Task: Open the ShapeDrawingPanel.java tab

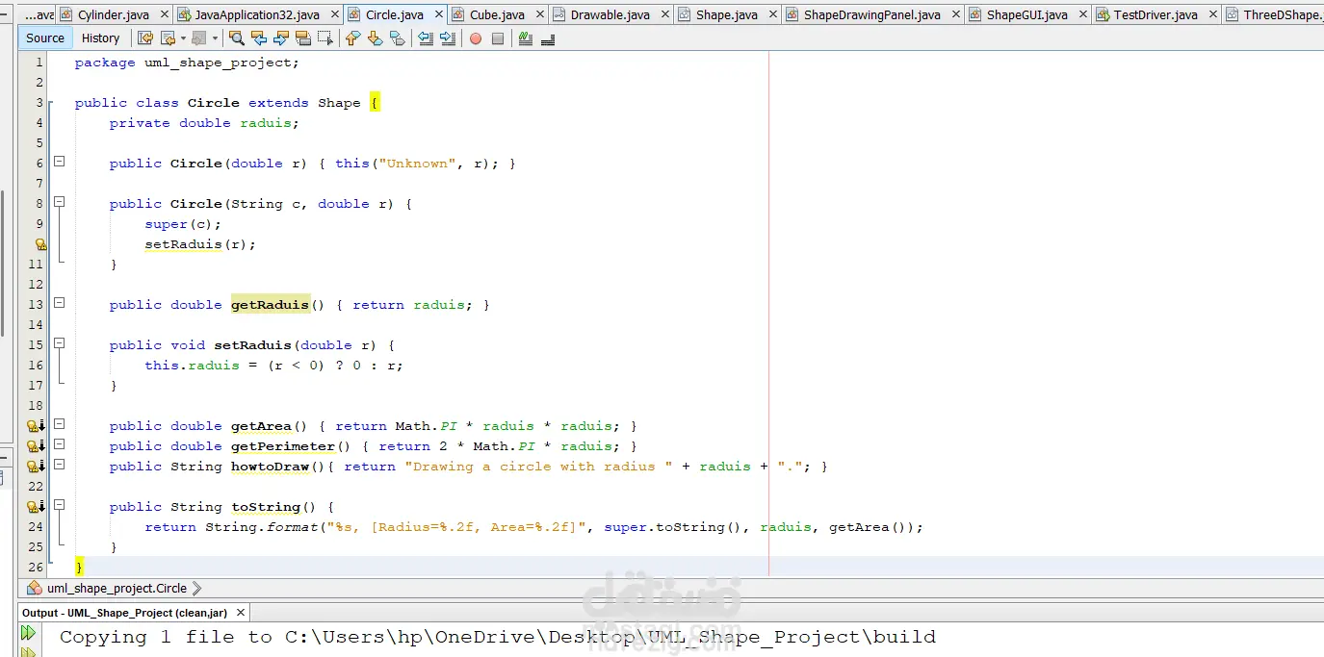Action: pyautogui.click(x=871, y=14)
